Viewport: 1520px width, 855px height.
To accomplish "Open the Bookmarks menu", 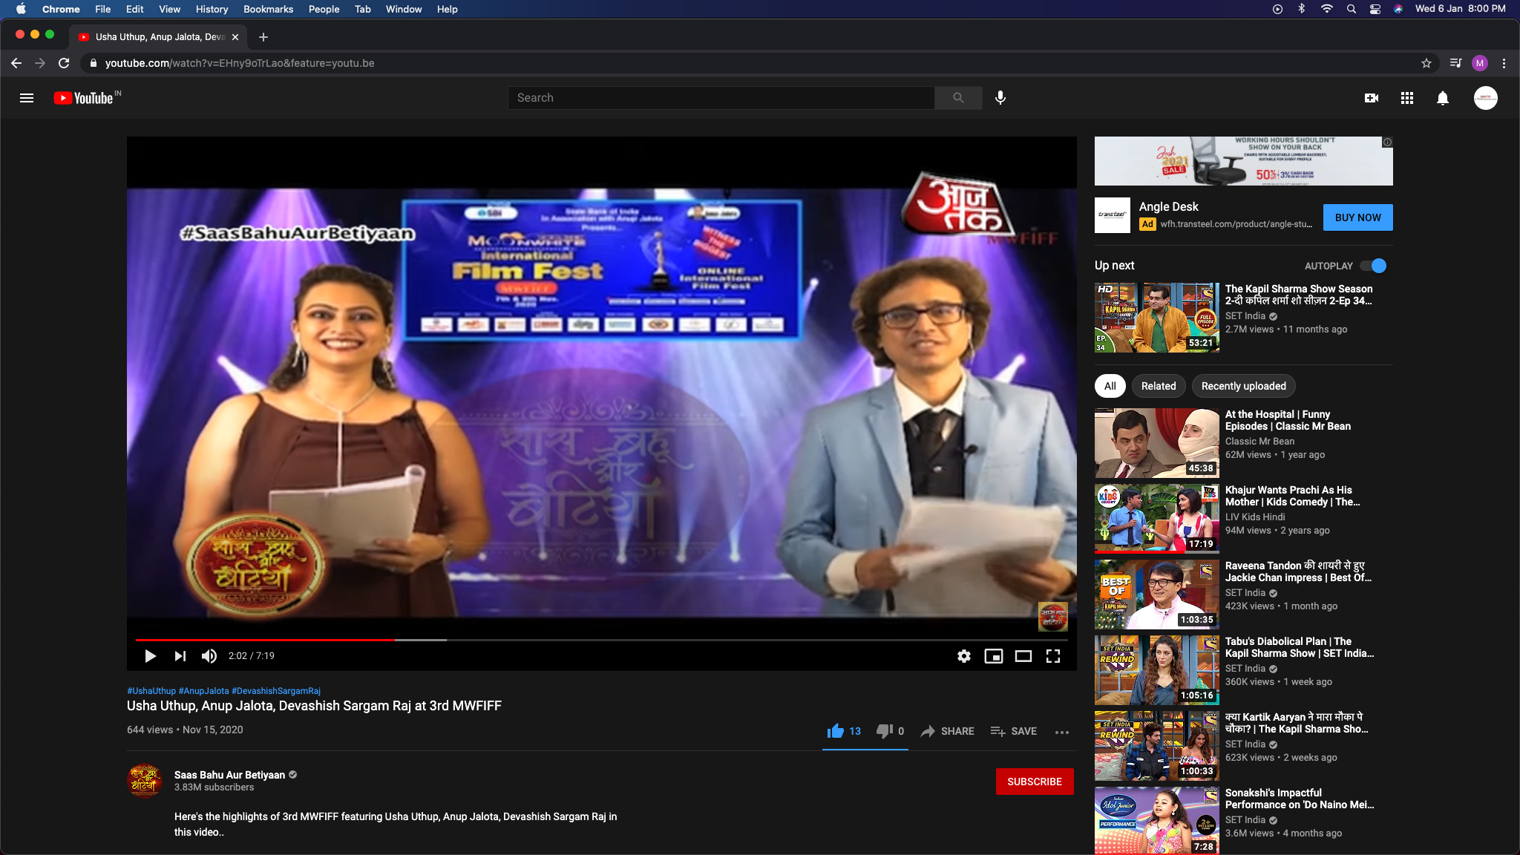I will pyautogui.click(x=268, y=9).
